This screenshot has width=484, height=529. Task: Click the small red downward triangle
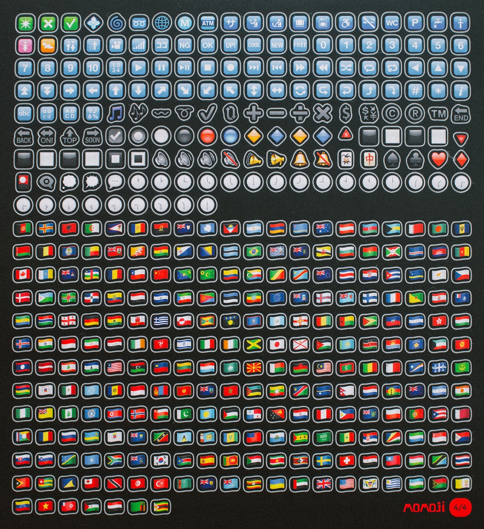coord(460,139)
